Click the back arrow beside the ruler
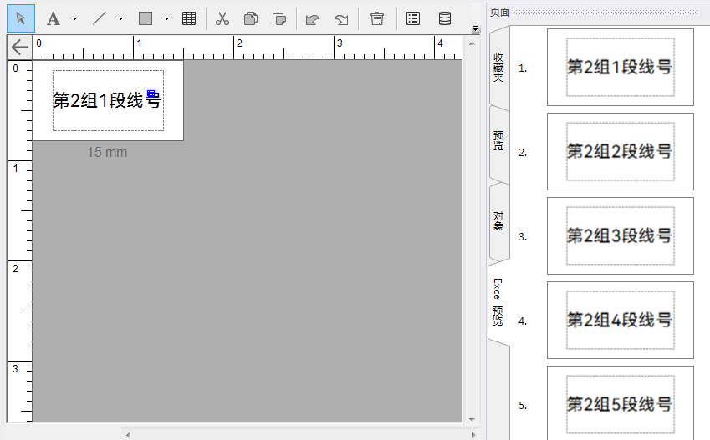The width and height of the screenshot is (710, 440). point(19,48)
